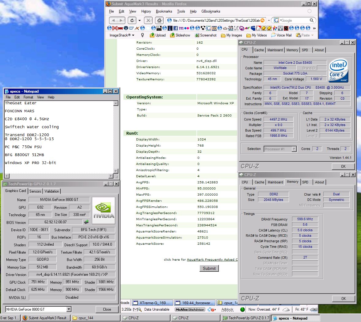The image size is (361, 322).
Task: Go to Firefox Home page
Action: click(159, 20)
